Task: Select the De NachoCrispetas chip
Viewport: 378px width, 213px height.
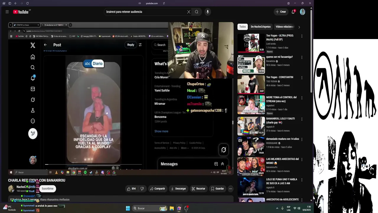Action: point(261,27)
